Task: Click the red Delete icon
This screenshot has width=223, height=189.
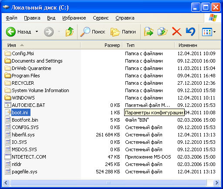Action: 177,32
